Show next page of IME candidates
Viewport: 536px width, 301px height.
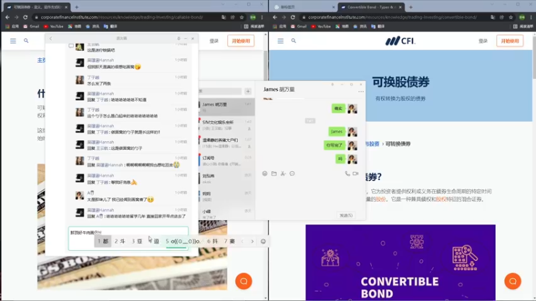[253, 241]
